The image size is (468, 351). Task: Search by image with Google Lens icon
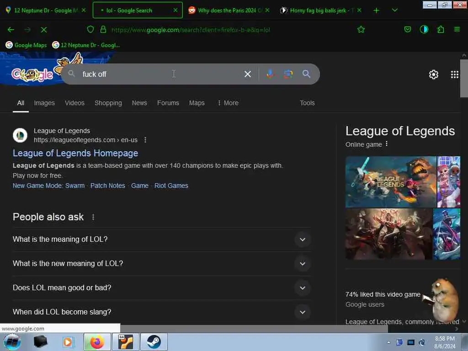click(x=288, y=74)
